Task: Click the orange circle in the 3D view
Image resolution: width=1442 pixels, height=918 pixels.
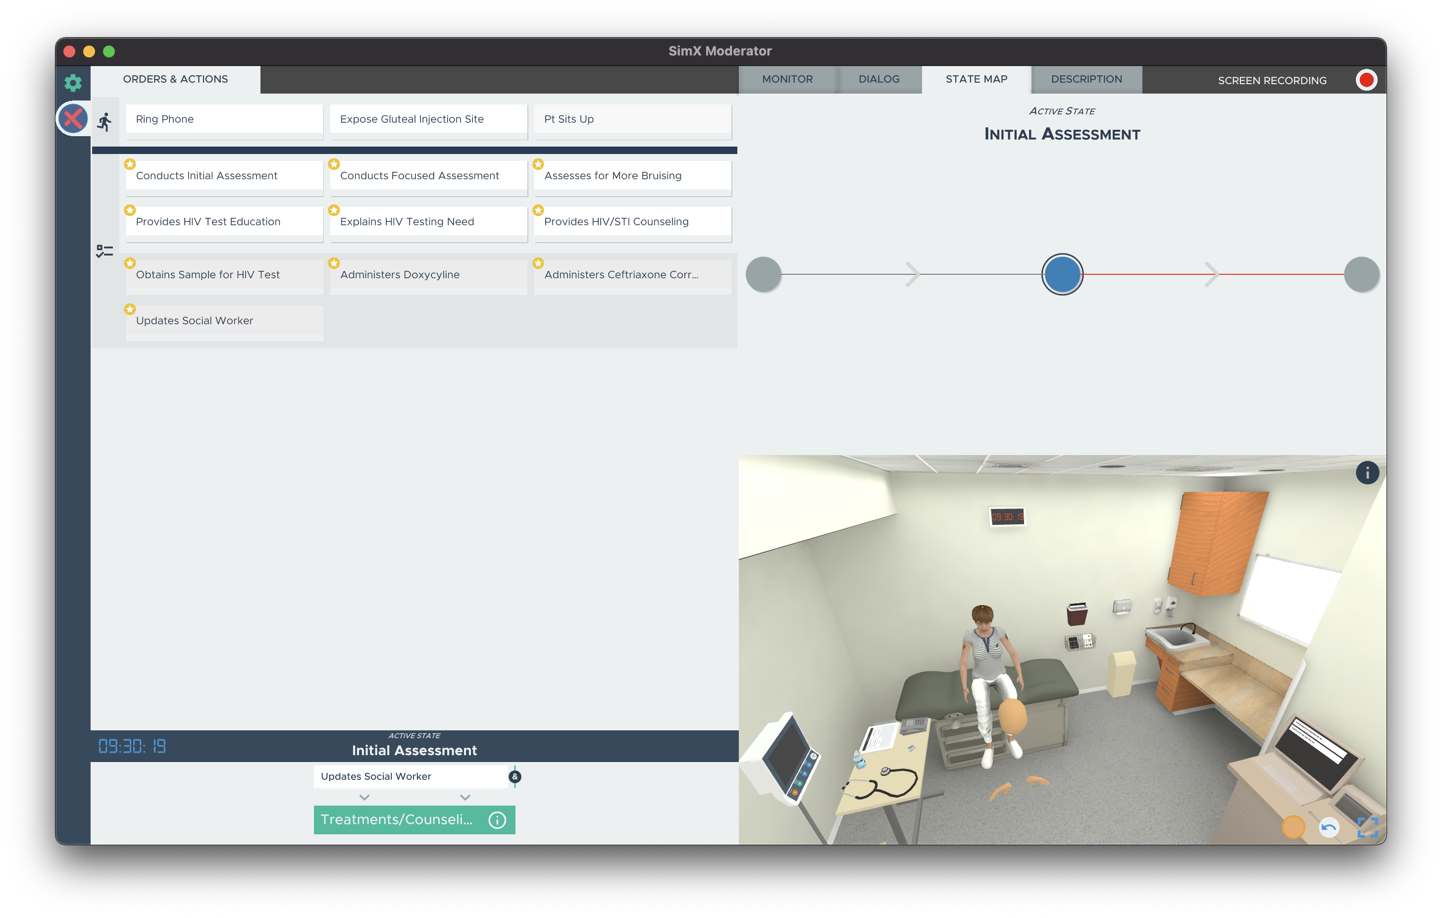Action: click(x=1293, y=827)
